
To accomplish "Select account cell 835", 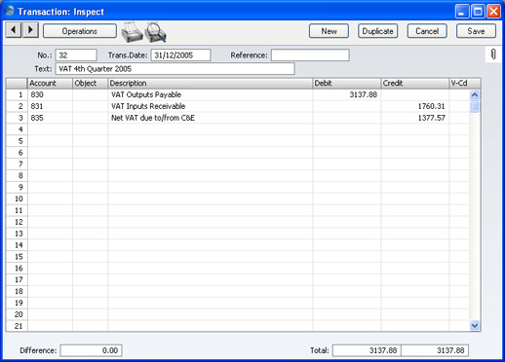I will coord(50,118).
